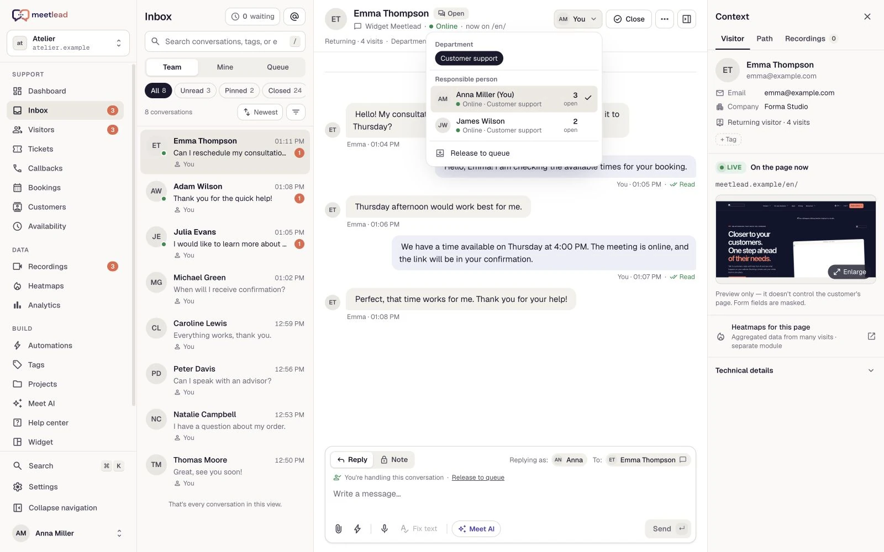Screen dimensions: 884x552
Task: Attach a file with the paperclip icon
Action: point(339,529)
